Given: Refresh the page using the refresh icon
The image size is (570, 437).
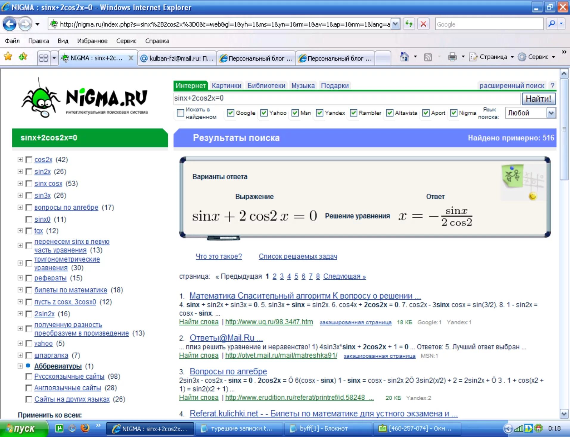Looking at the screenshot, I should pos(409,24).
